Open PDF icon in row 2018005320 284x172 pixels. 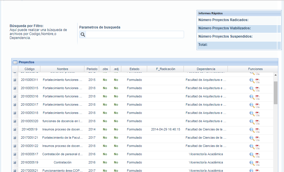point(258,122)
